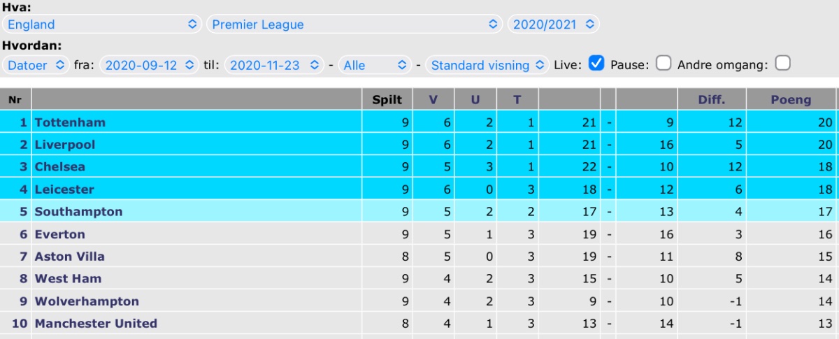Screen dimensions: 839x339
Task: Open the Manchester United team link
Action: coord(96,323)
